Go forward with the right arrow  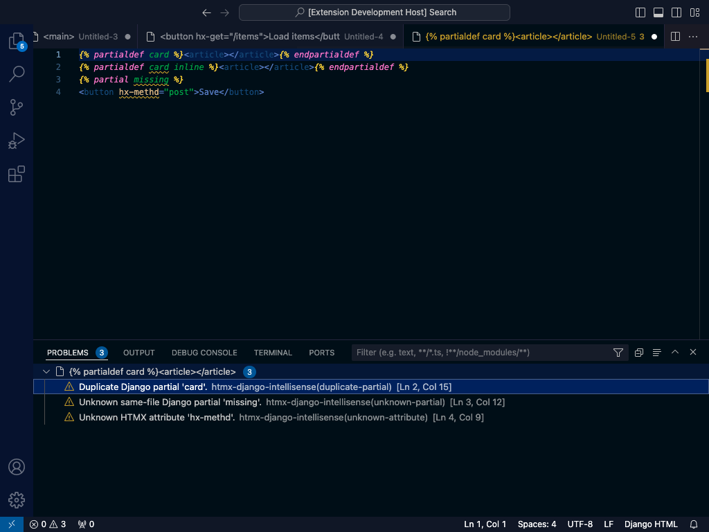pyautogui.click(x=225, y=12)
